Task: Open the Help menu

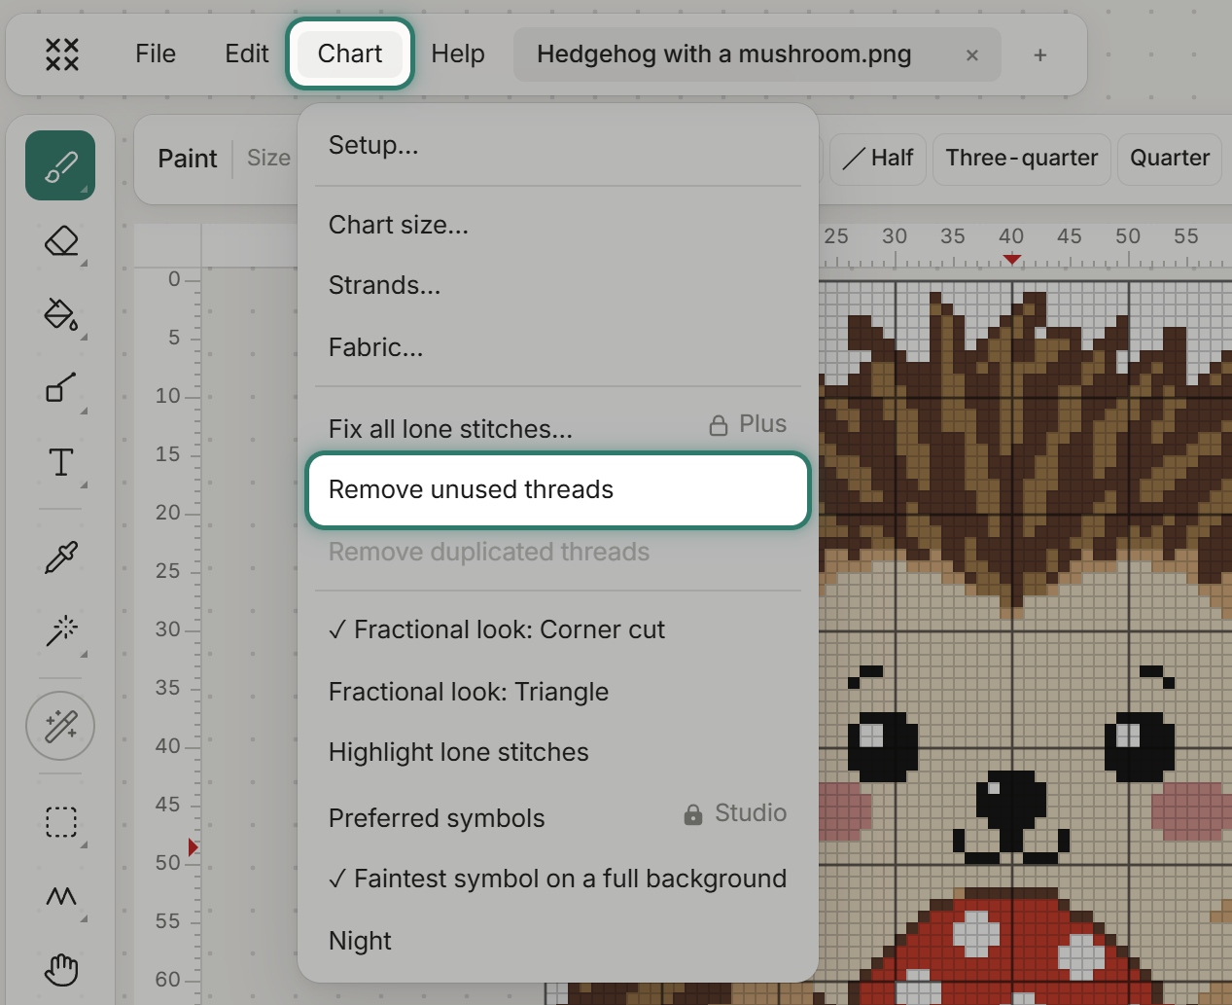Action: [x=458, y=54]
